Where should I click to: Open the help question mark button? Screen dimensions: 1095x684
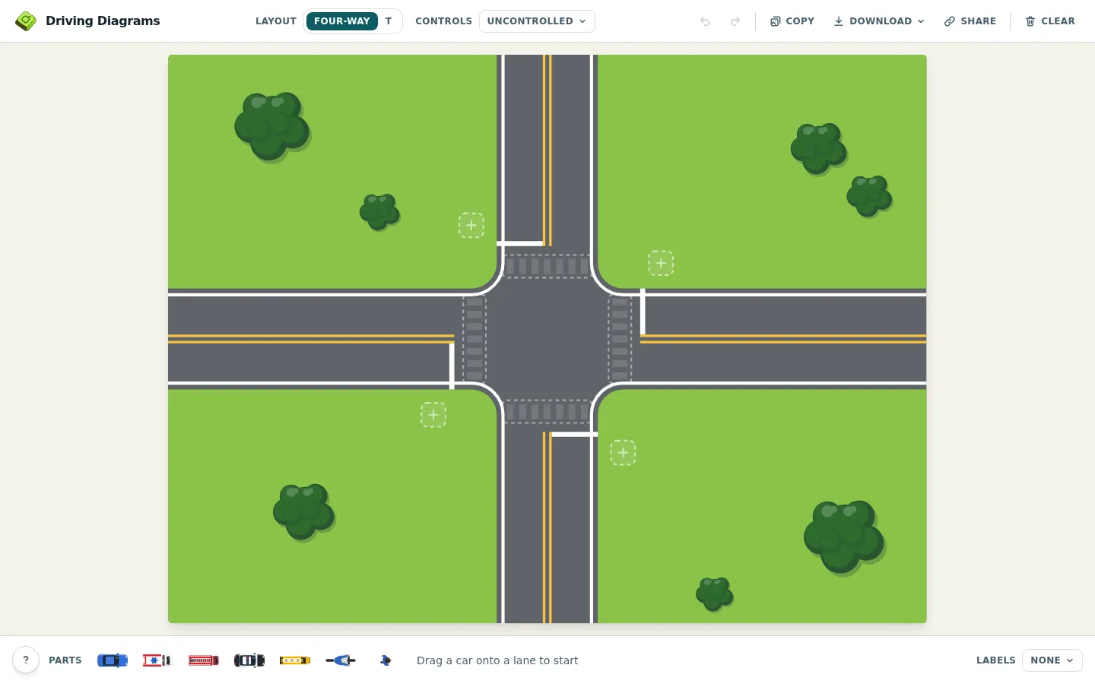(26, 660)
